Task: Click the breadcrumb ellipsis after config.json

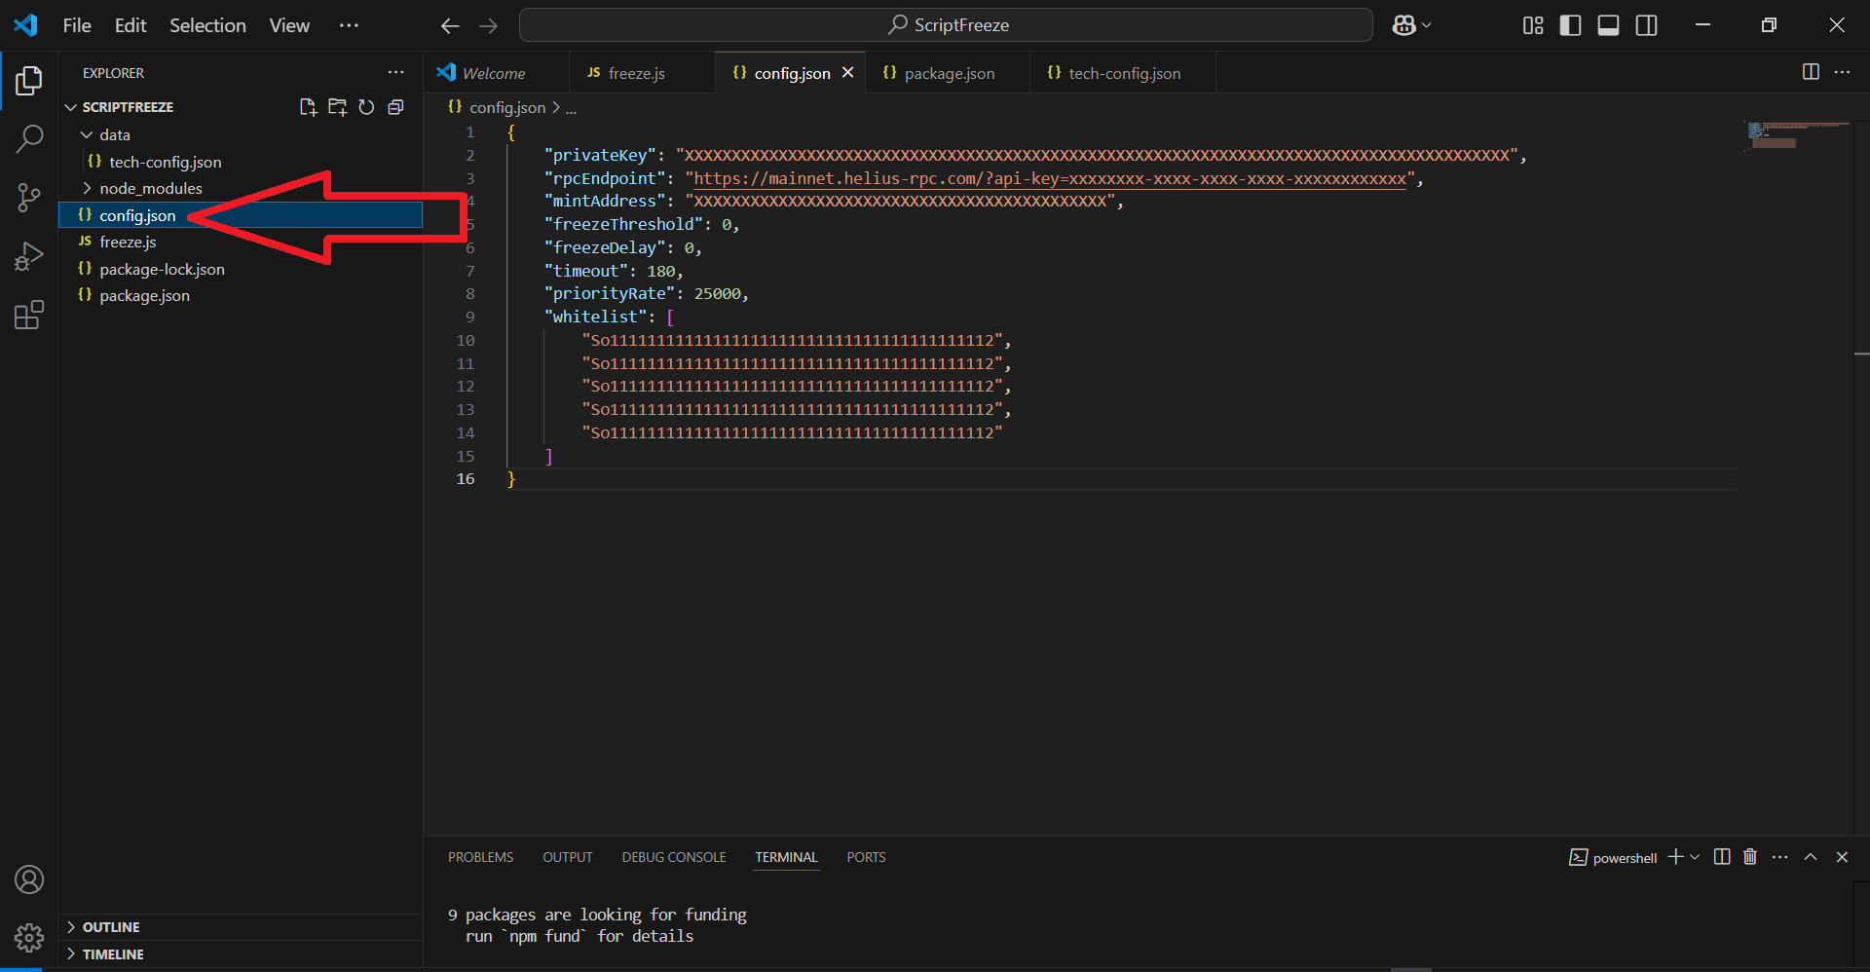Action: click(x=571, y=108)
